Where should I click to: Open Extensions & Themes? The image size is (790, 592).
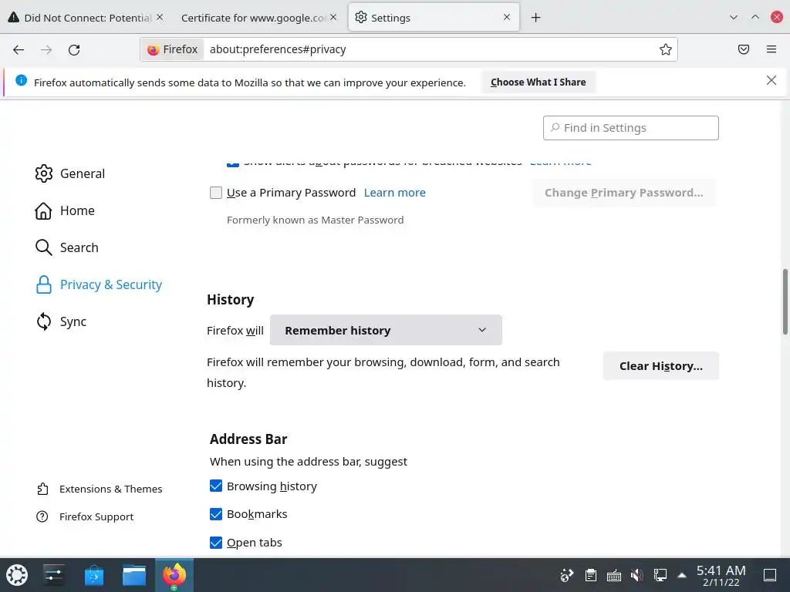[x=100, y=489]
